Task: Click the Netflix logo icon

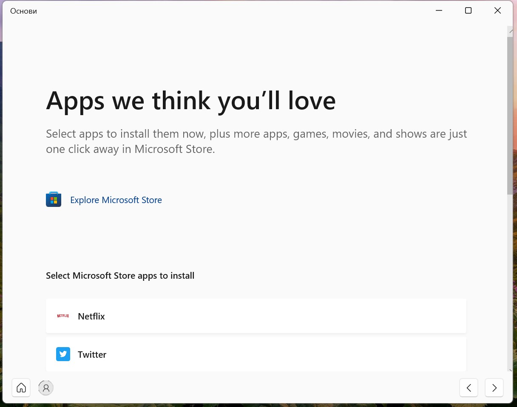Action: point(63,316)
